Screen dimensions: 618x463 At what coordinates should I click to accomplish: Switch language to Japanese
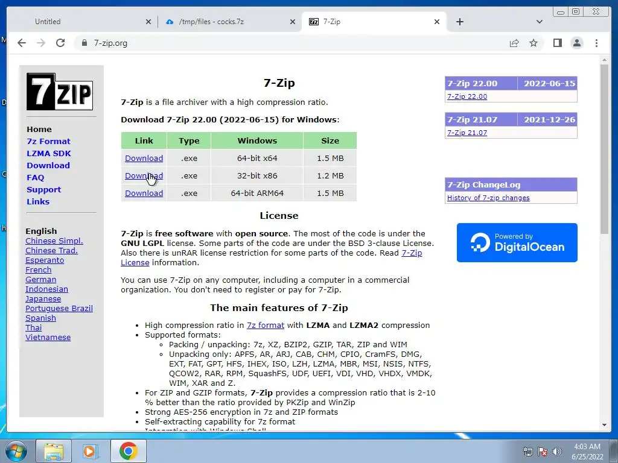tap(43, 299)
